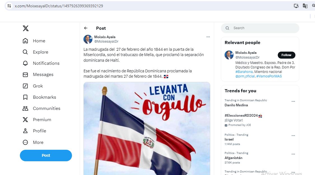The width and height of the screenshot is (315, 175).
Task: Open the Notifications bell icon
Action: tap(25, 63)
